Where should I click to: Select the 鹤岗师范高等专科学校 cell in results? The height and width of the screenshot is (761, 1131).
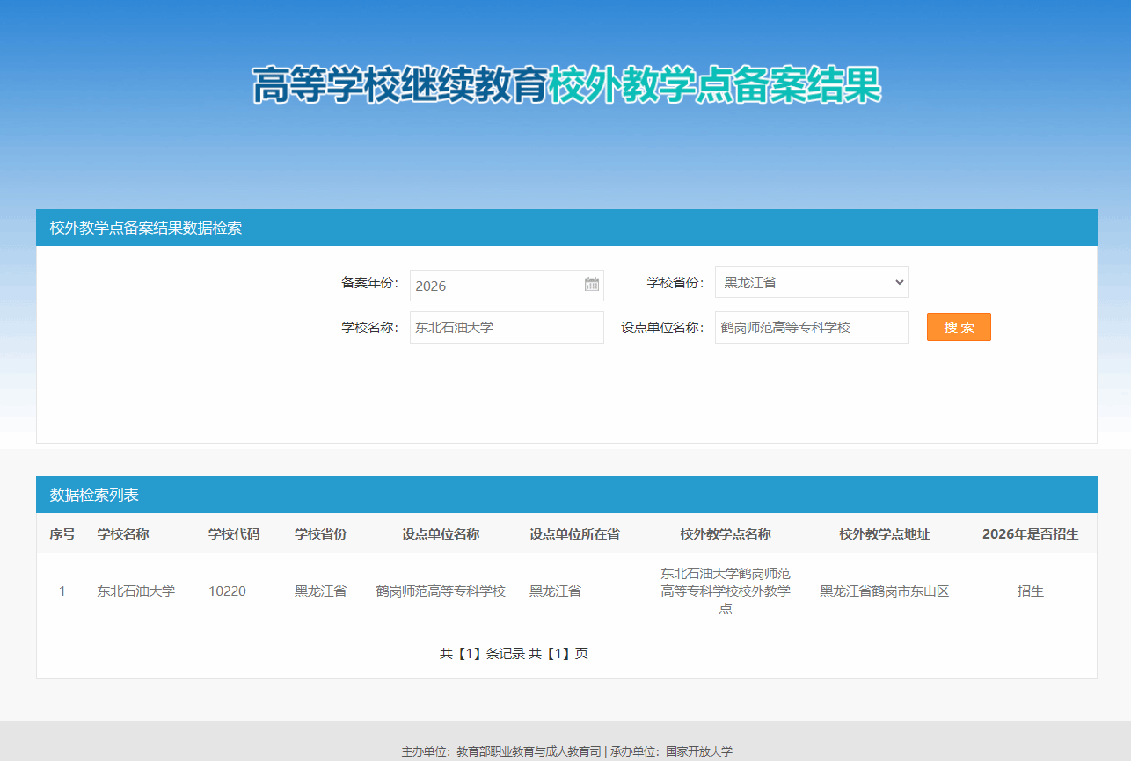[x=441, y=591]
